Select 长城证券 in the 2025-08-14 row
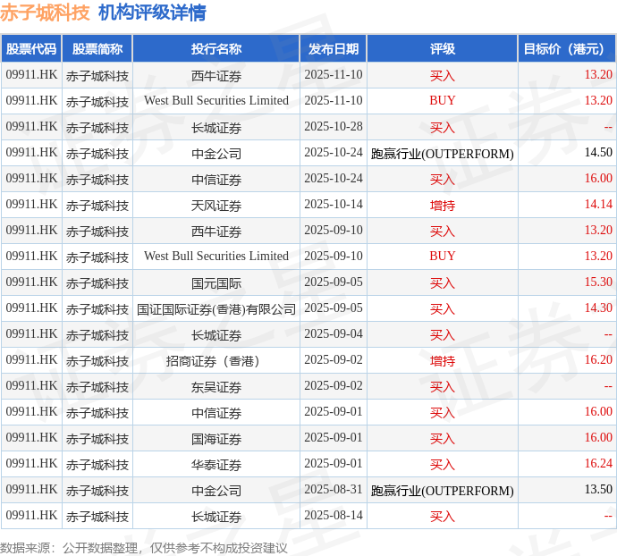This screenshot has height=556, width=617. (216, 517)
